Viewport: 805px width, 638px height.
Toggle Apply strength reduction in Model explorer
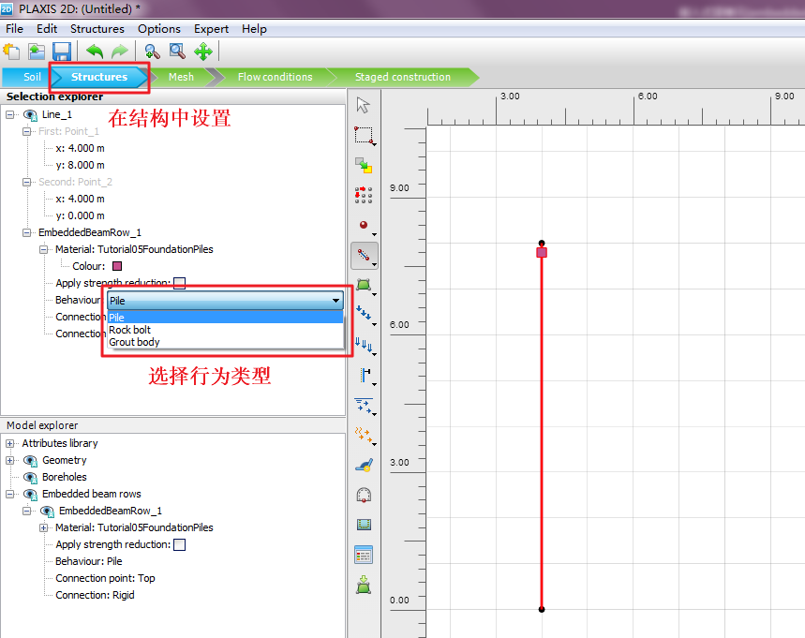click(179, 544)
